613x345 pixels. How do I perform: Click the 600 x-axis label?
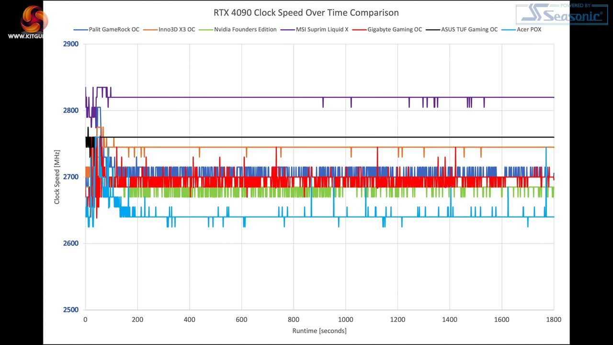241,320
